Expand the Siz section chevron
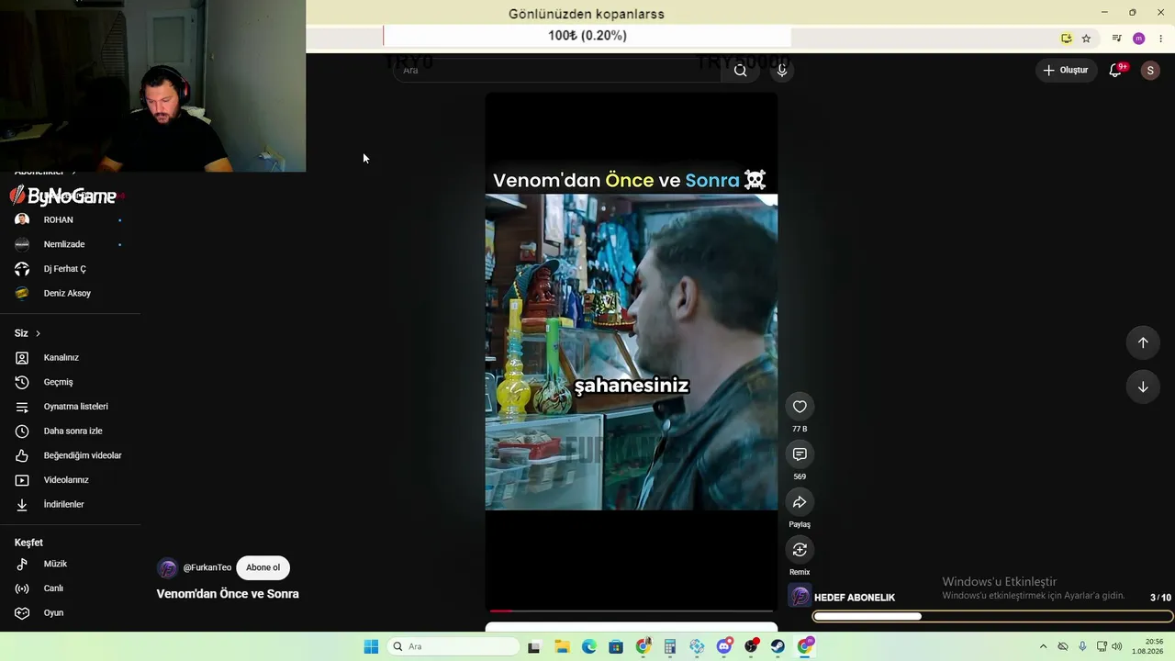Viewport: 1175px width, 661px height. click(38, 333)
